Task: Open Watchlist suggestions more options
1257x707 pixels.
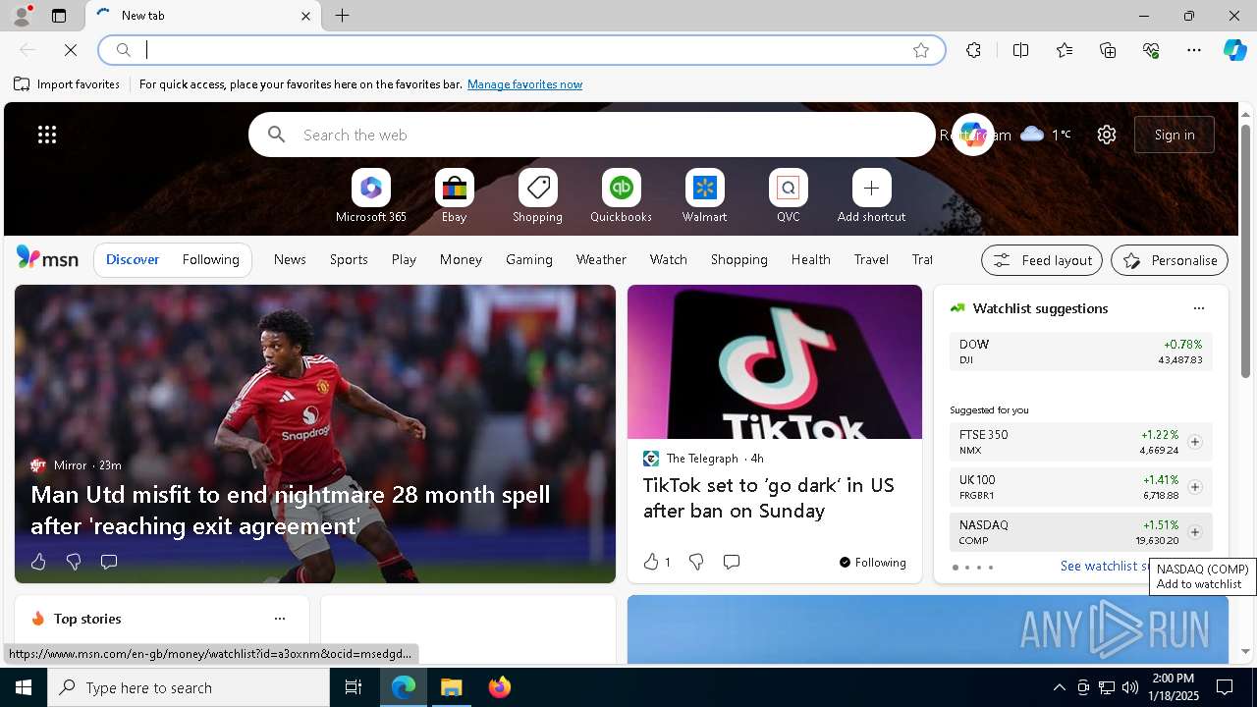Action: point(1199,308)
